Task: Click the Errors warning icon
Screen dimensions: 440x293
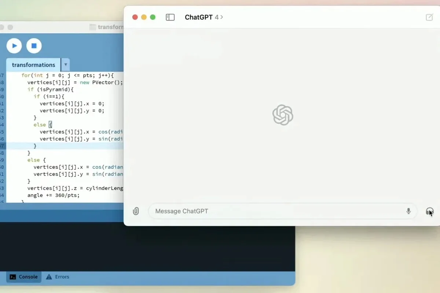Action: 49,277
